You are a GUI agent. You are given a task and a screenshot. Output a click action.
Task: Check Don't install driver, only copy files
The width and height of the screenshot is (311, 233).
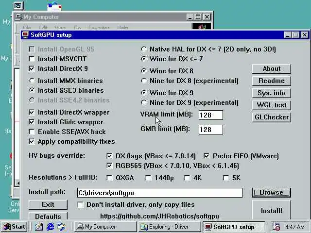[x=80, y=205]
